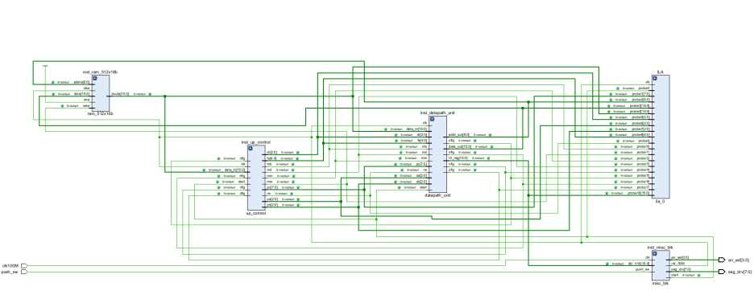Click debug icon beside ILA probe9
Viewport: 754px width, 299px height.
point(617,141)
